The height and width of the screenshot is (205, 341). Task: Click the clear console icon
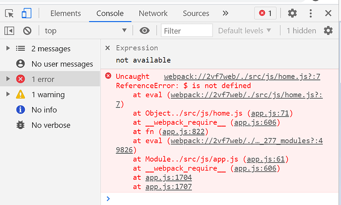point(27,31)
